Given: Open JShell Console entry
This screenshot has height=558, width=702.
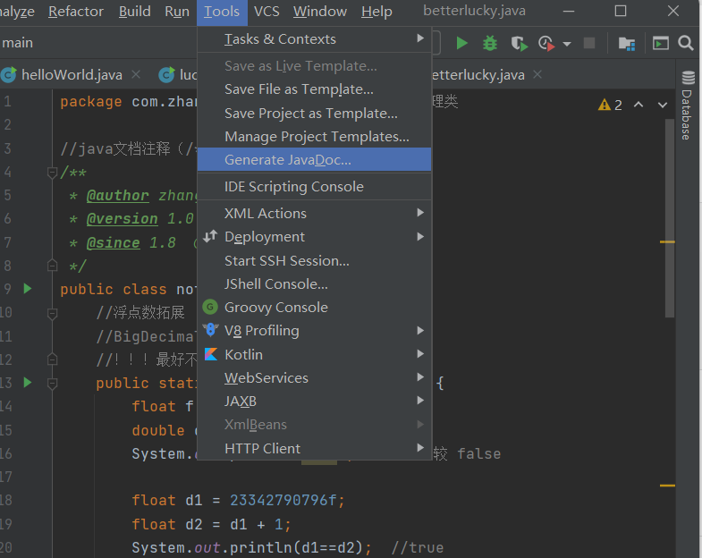Looking at the screenshot, I should [314, 283].
